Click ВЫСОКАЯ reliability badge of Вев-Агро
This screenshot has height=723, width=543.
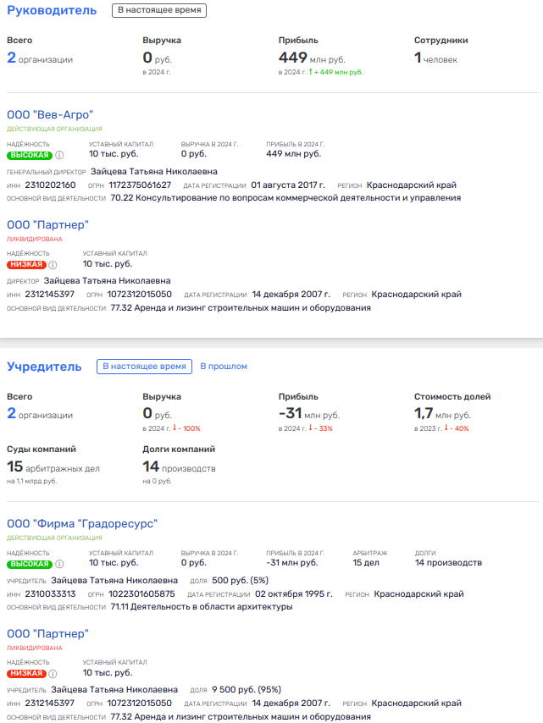click(30, 156)
